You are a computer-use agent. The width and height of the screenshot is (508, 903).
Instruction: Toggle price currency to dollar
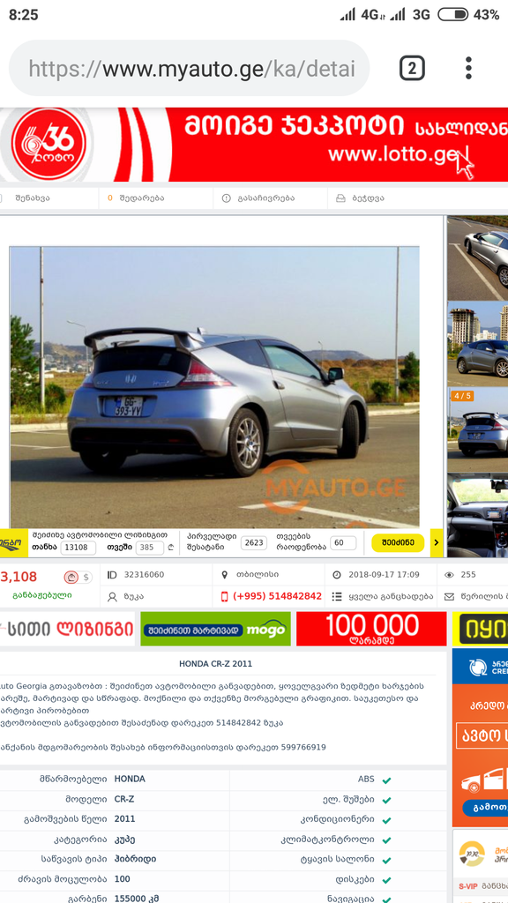(x=86, y=577)
